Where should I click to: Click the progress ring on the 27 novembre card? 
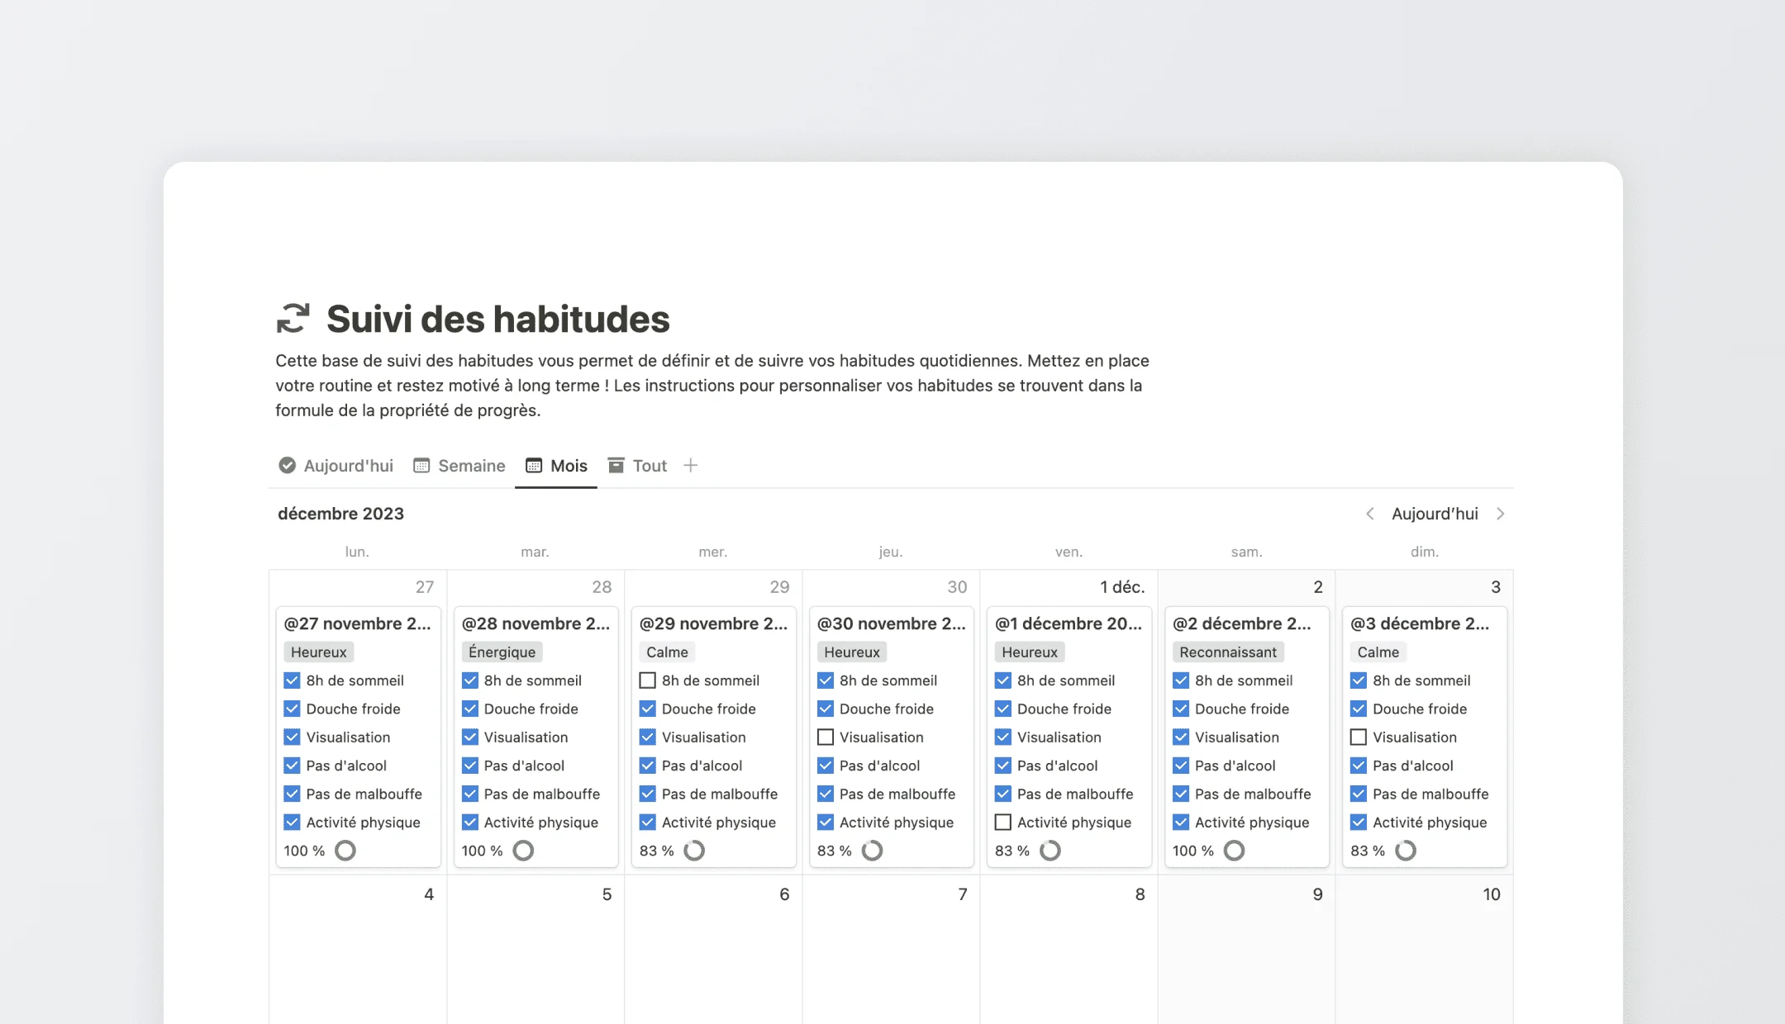(345, 851)
